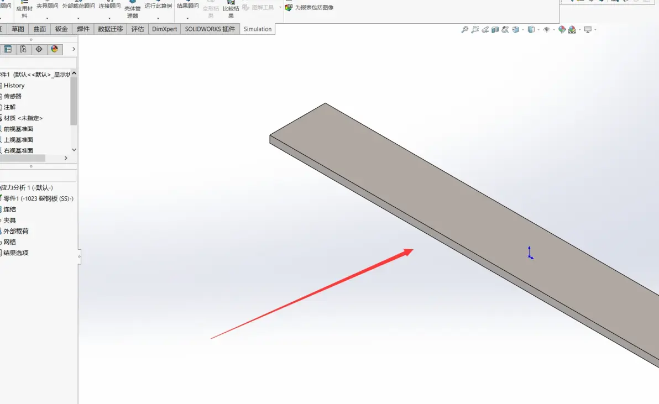Open Apply Scene dropdown arrow
The height and width of the screenshot is (404, 659).
(579, 30)
